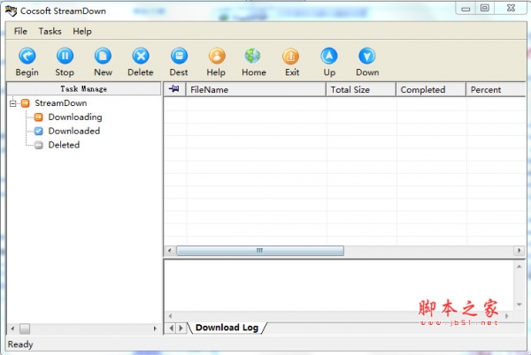Screen dimensions: 531x355
Task: Select the Downloading tree item
Action: tap(74, 117)
